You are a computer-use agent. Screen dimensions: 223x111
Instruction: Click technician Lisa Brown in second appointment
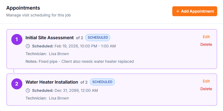tap(59, 98)
